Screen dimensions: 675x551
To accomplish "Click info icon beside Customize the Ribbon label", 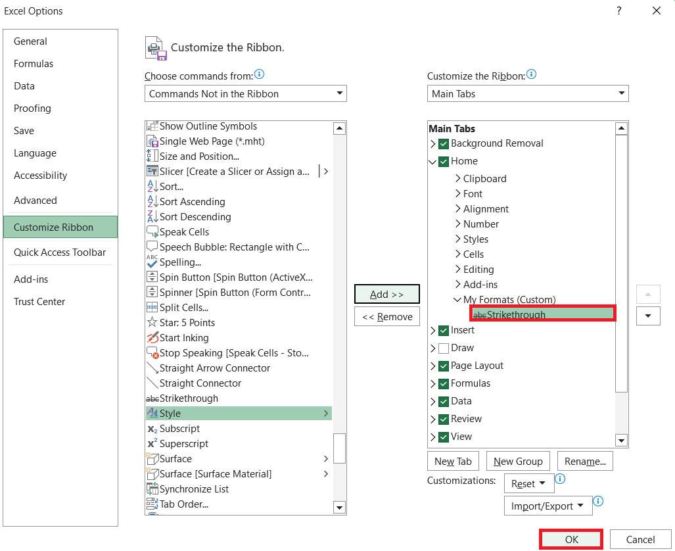I will (x=532, y=74).
